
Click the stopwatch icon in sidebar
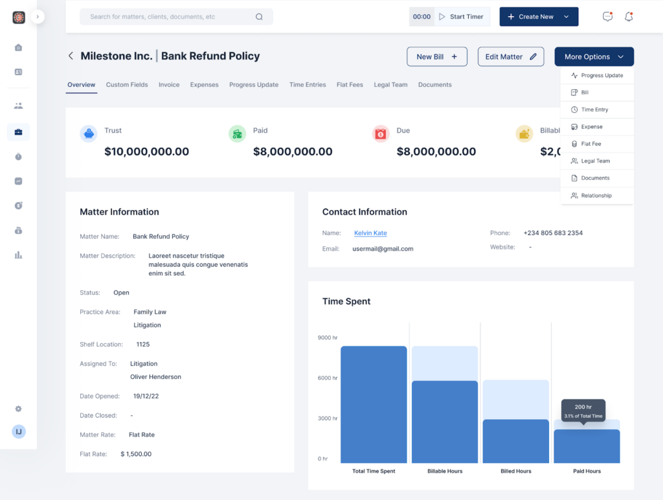[x=18, y=157]
